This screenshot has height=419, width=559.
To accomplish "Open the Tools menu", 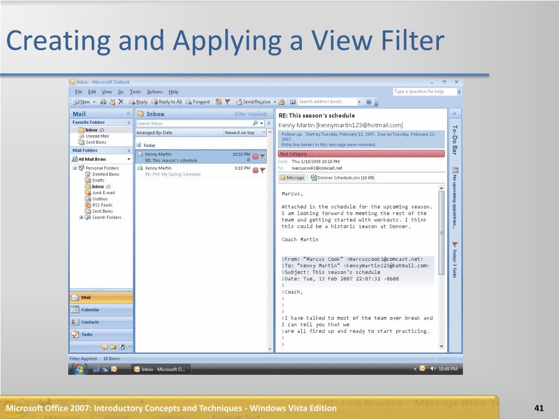I will click(x=135, y=92).
